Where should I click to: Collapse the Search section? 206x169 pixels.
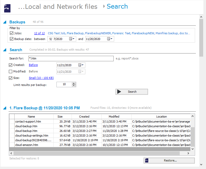5,50
